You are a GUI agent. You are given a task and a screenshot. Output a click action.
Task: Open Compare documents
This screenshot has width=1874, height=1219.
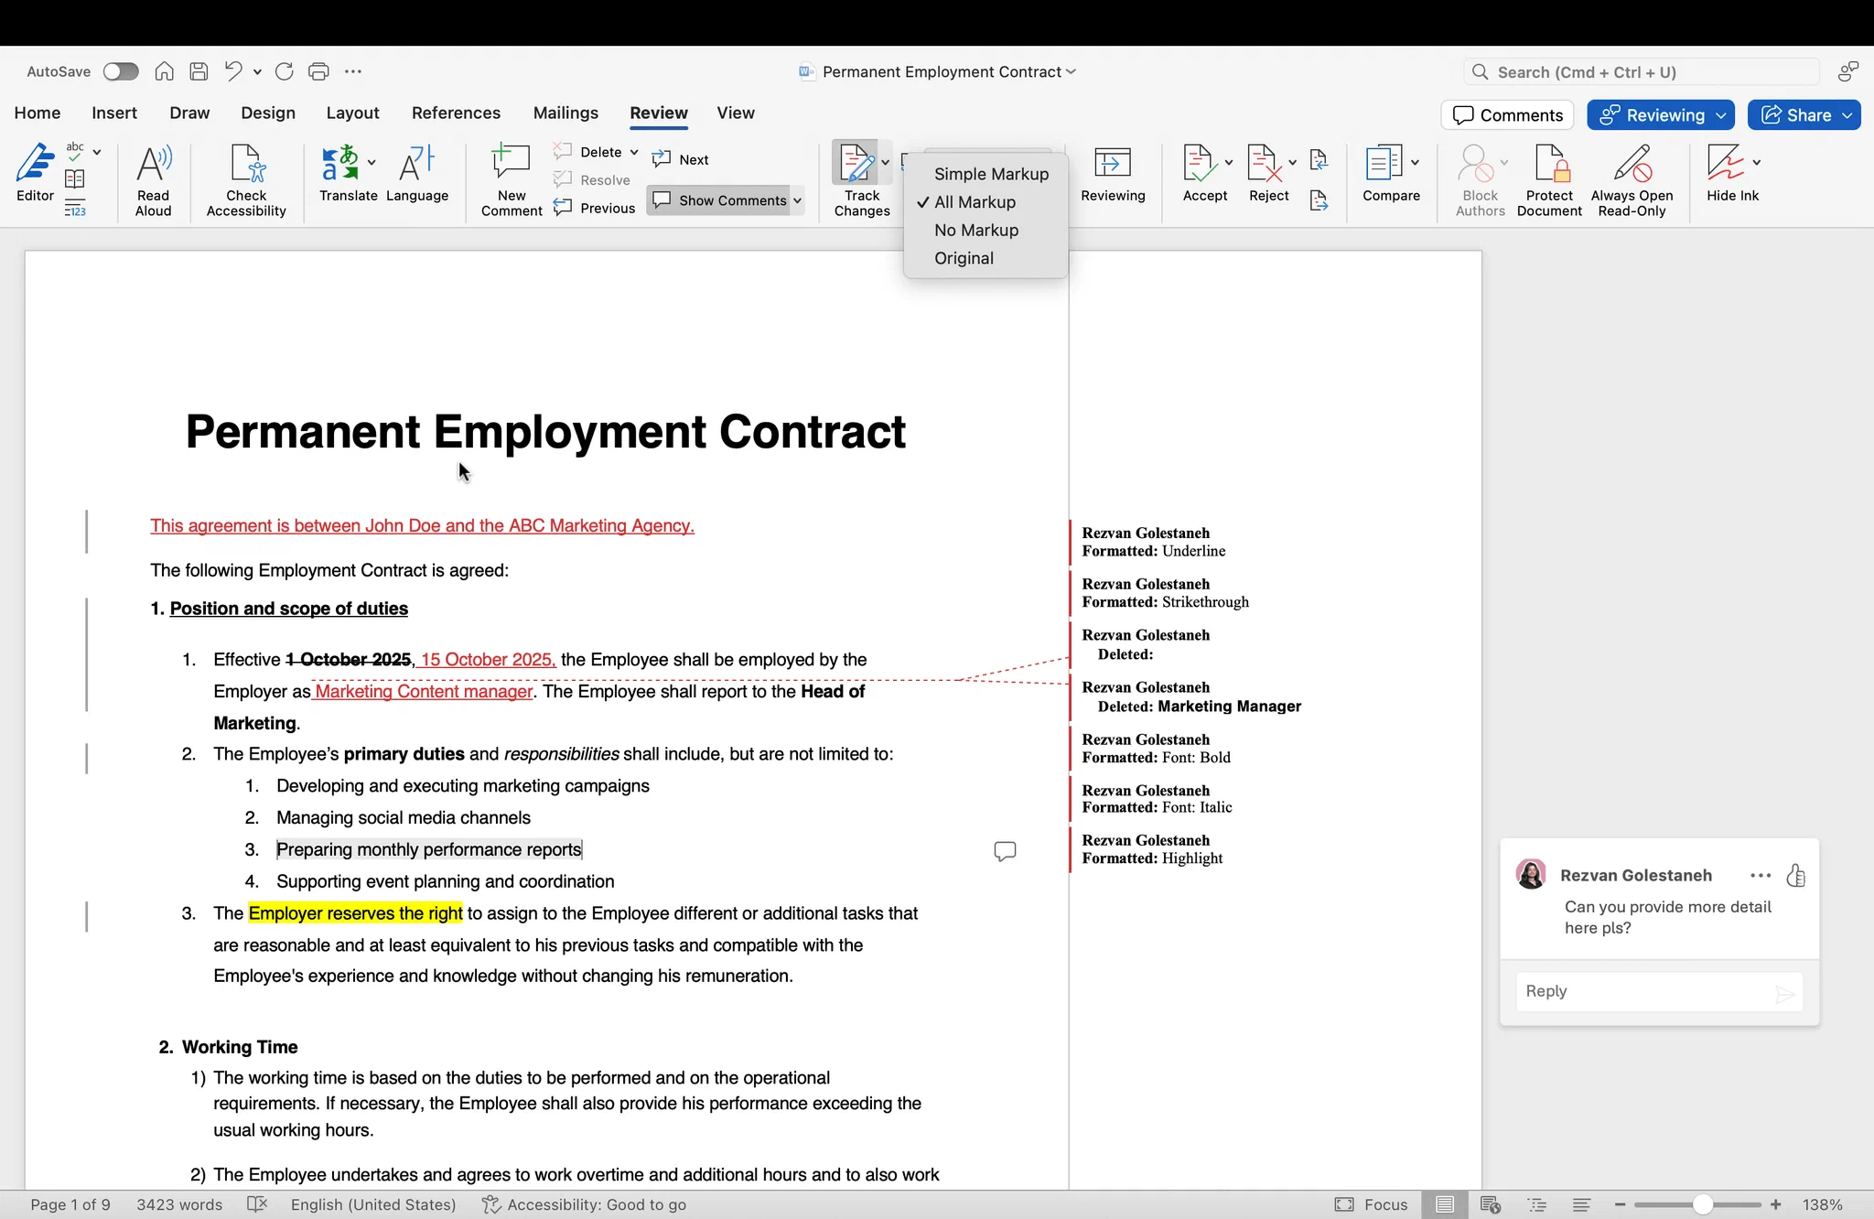pos(1384,173)
